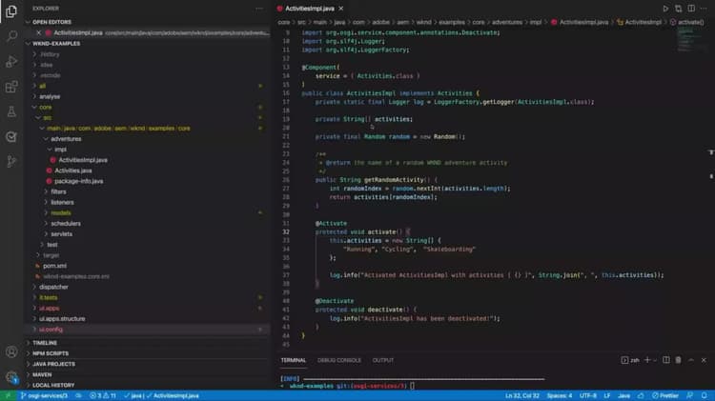The width and height of the screenshot is (715, 401).
Task: Expand the models folder
Action: tap(61, 212)
